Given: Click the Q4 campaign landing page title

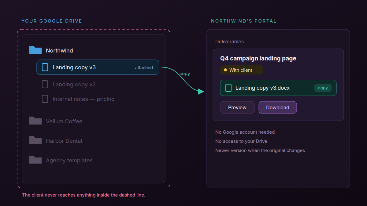Looking at the screenshot, I should pyautogui.click(x=258, y=58).
